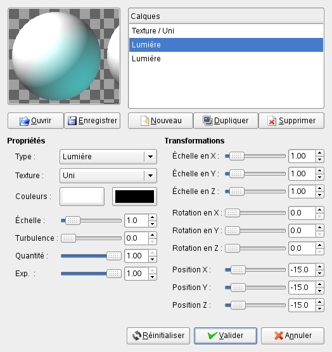Click the Position X value field

[302, 270]
